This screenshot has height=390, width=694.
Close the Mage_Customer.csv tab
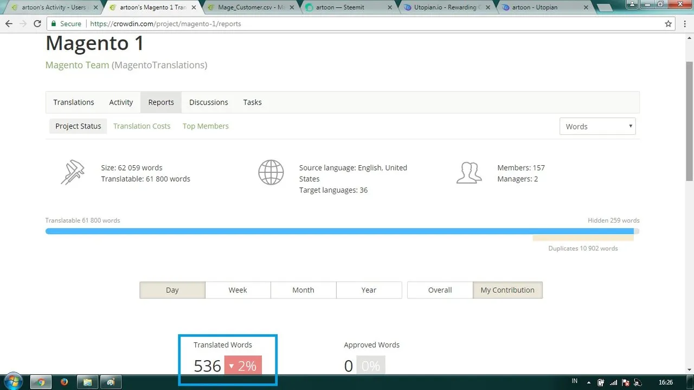coord(291,8)
